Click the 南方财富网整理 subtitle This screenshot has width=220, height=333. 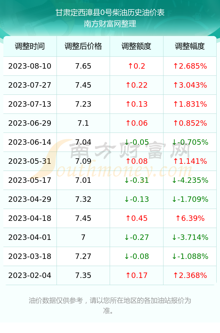click(110, 23)
